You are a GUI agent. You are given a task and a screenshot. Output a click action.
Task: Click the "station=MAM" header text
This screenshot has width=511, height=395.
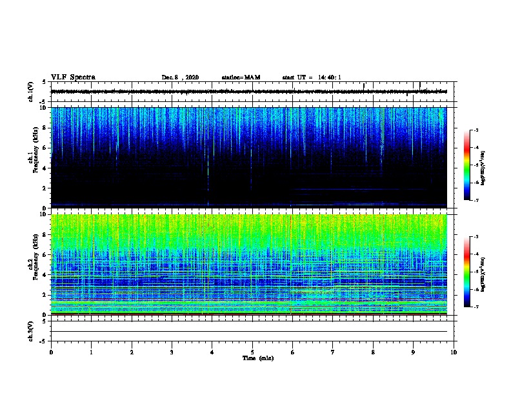point(241,77)
